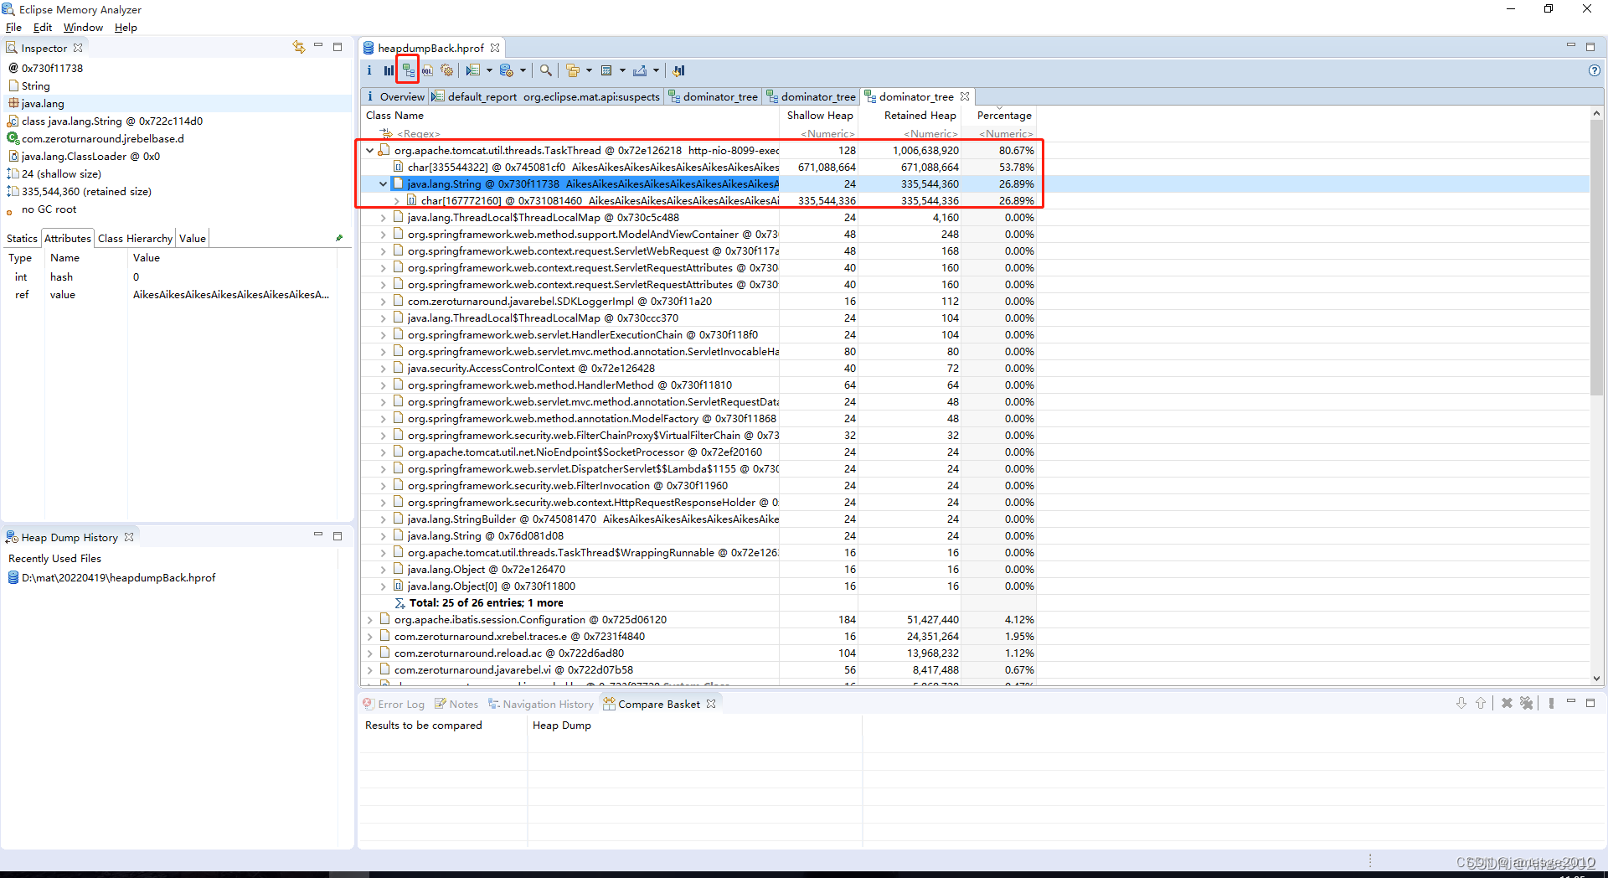Image resolution: width=1608 pixels, height=878 pixels.
Task: Switch to the default_report suspects tab
Action: point(546,97)
